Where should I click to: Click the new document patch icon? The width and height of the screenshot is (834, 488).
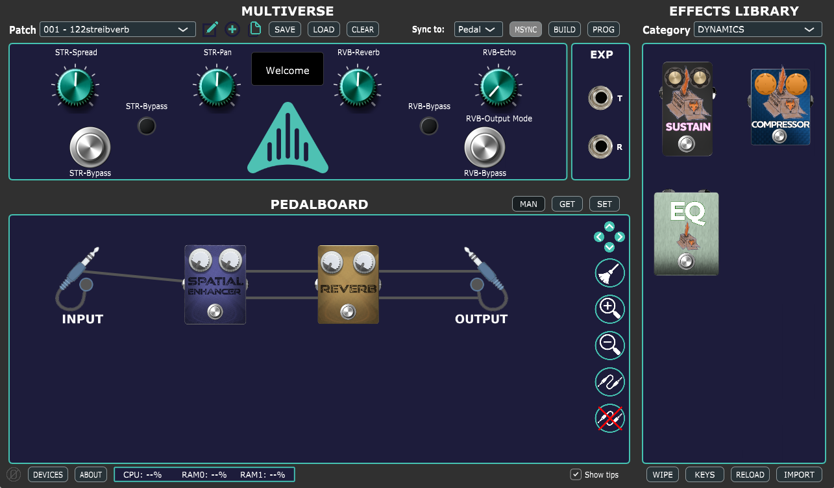pos(255,29)
